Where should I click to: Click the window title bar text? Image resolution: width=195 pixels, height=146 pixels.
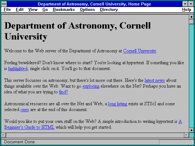[x=94, y=4]
